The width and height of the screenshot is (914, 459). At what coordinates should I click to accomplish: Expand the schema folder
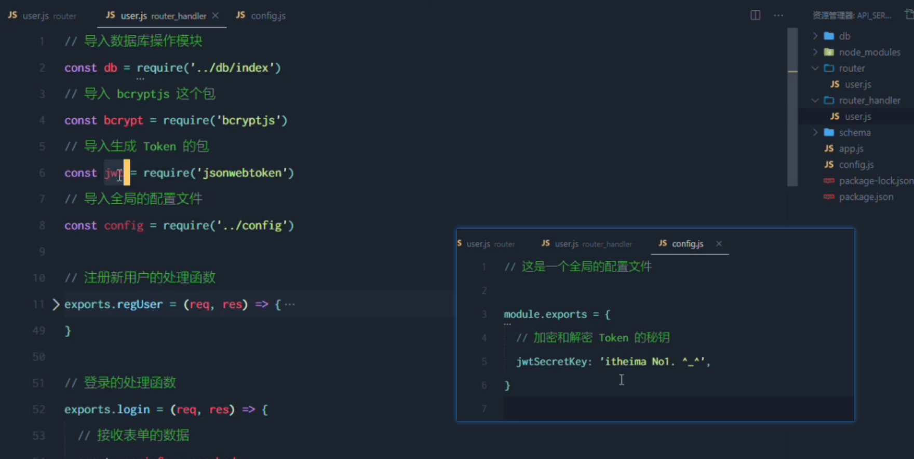tap(815, 132)
